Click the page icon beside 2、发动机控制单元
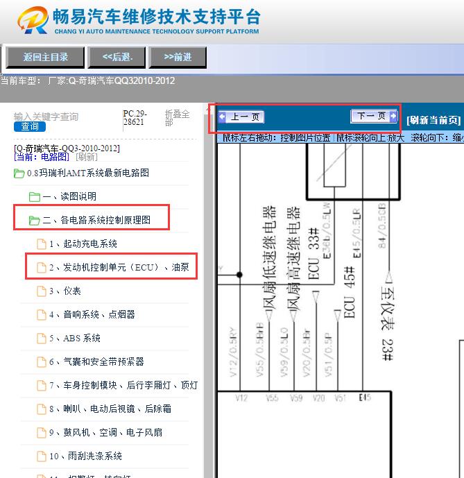Screen dimensions: 464x478 [x=42, y=268]
